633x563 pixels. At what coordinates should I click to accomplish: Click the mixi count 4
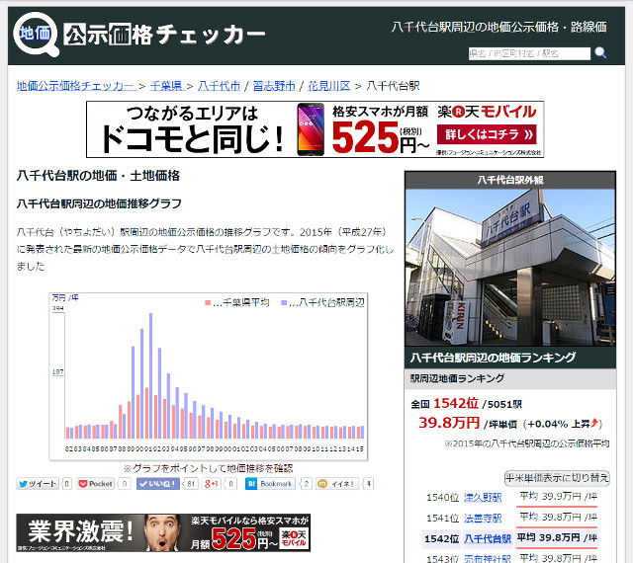(x=368, y=484)
